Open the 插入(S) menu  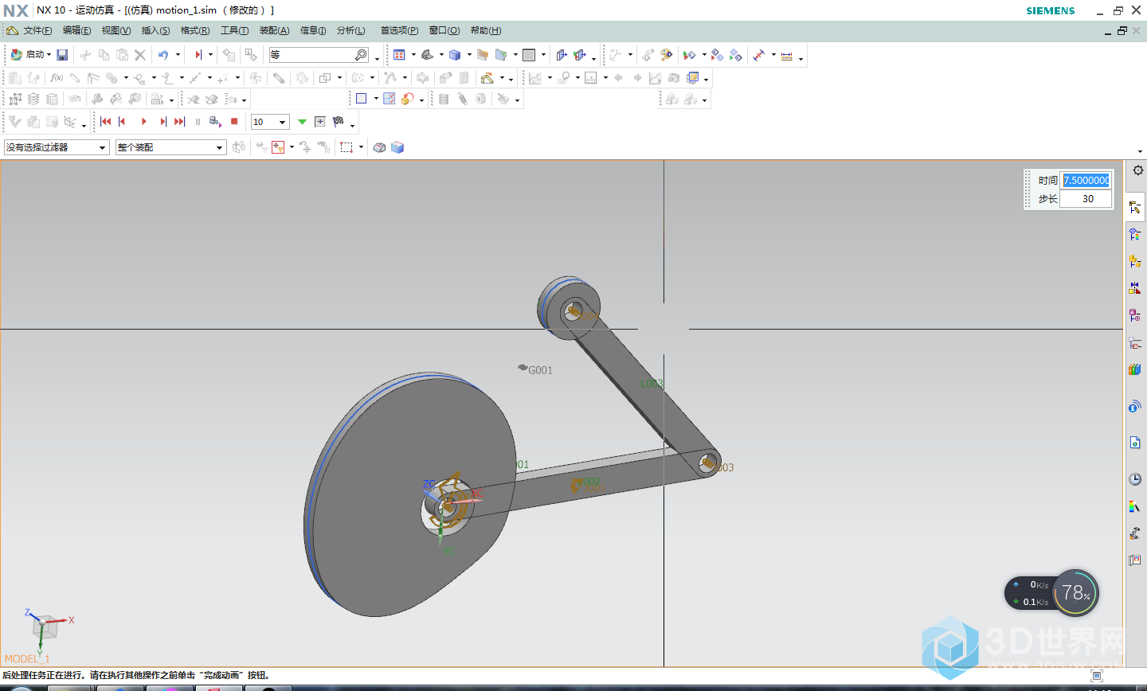click(155, 30)
